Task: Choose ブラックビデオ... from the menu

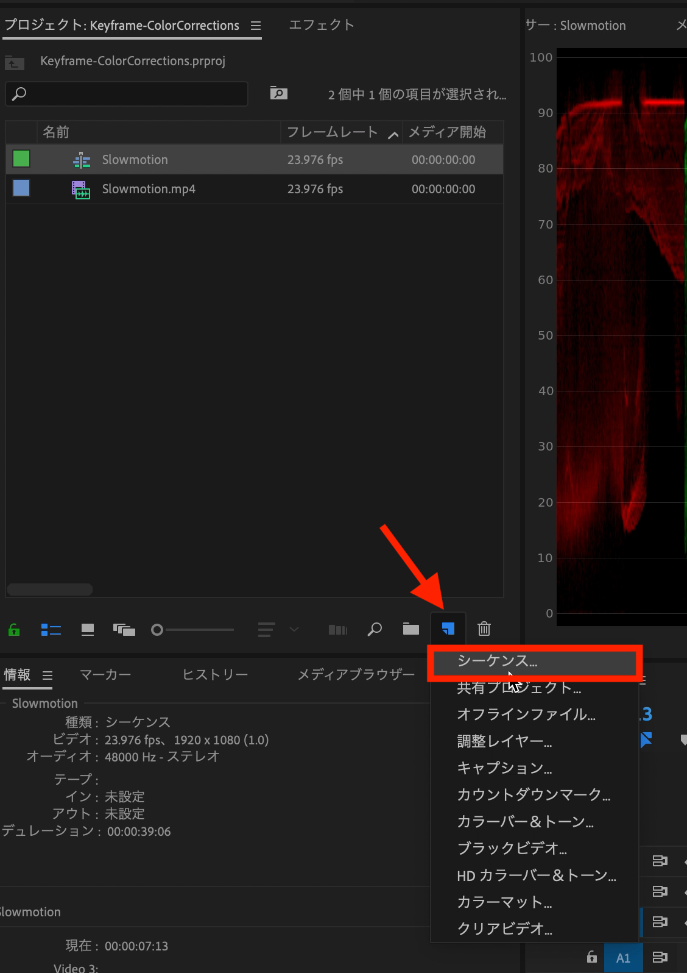Action: pos(534,849)
